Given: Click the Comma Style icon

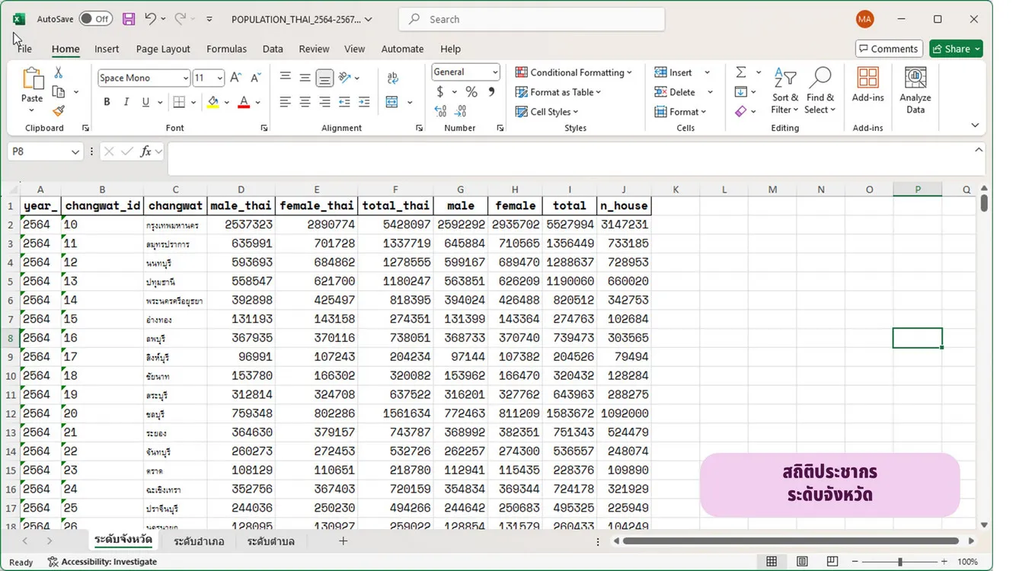Looking at the screenshot, I should pos(491,92).
